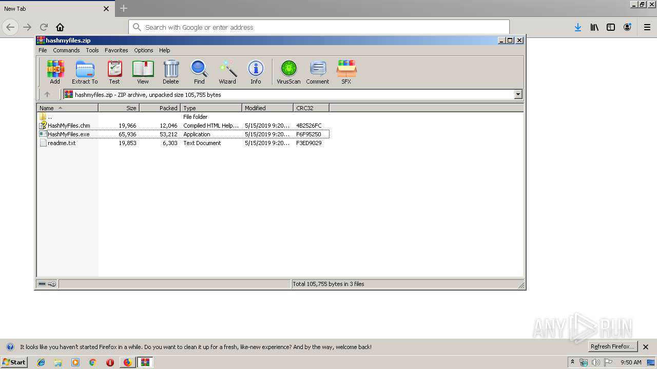Viewport: 657px width, 369px height.
Task: Sort by Packed column header
Action: (x=160, y=108)
